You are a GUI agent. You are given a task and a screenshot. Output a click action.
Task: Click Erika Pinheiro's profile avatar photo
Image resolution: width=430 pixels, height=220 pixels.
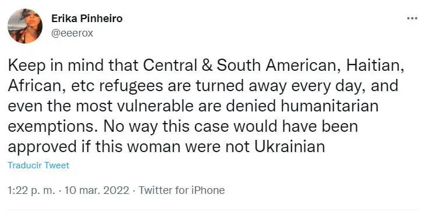25,26
